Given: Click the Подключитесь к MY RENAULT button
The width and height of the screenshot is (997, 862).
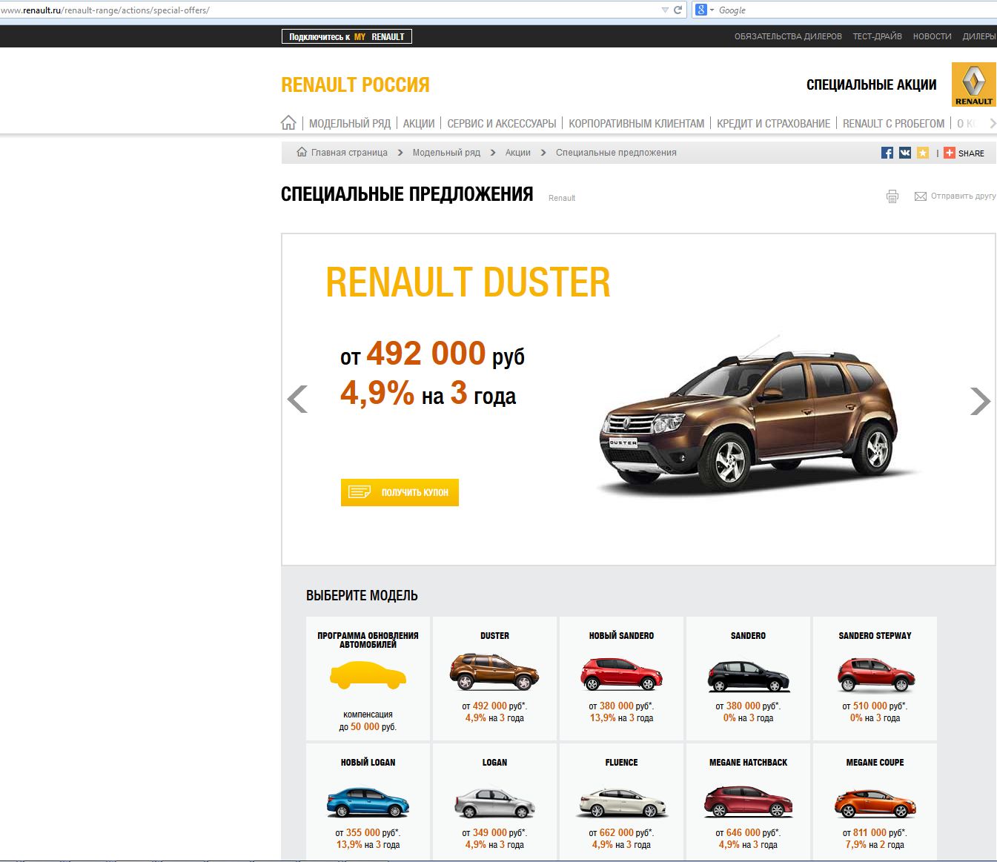Looking at the screenshot, I should [347, 36].
